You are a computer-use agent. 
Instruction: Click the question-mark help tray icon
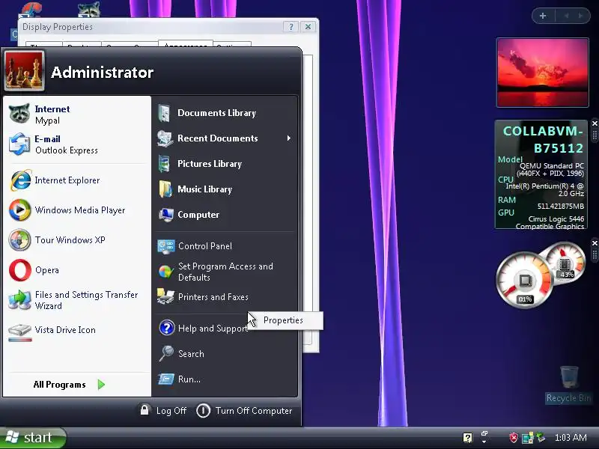click(x=467, y=438)
